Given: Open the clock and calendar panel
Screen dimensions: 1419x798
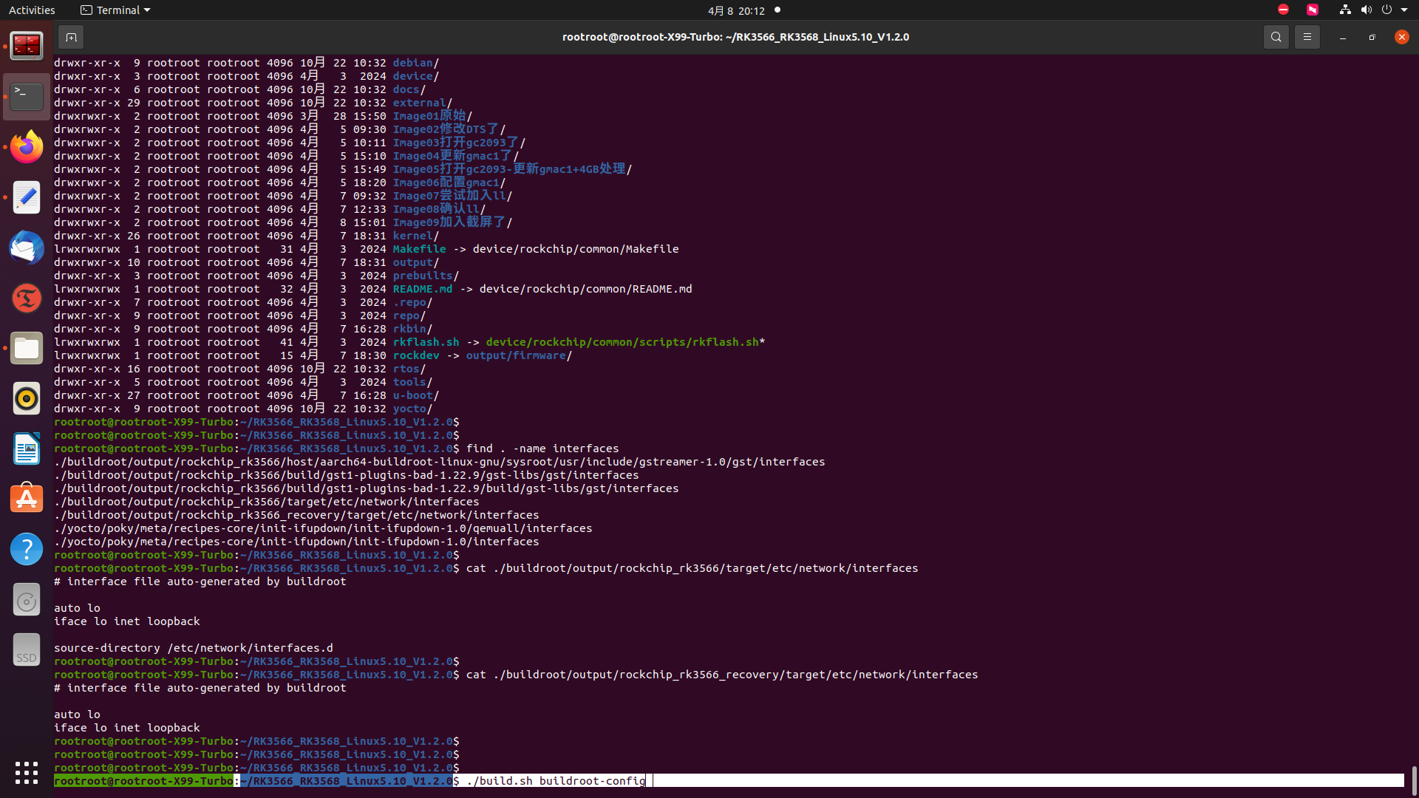Looking at the screenshot, I should pyautogui.click(x=735, y=10).
